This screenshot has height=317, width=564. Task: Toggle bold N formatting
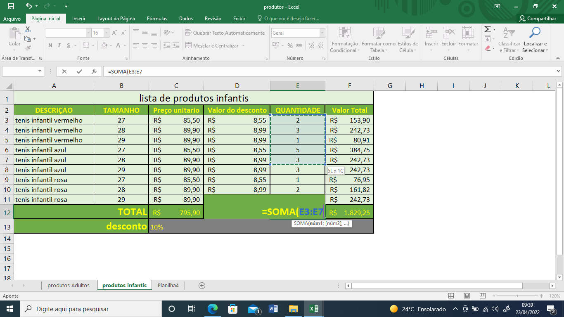pyautogui.click(x=50, y=45)
